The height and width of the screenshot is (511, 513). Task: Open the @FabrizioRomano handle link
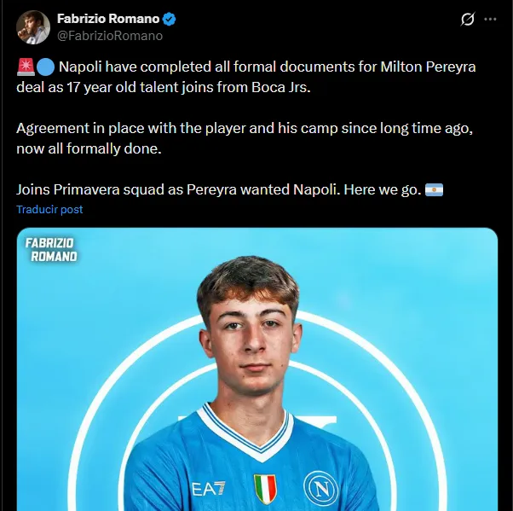click(x=109, y=36)
